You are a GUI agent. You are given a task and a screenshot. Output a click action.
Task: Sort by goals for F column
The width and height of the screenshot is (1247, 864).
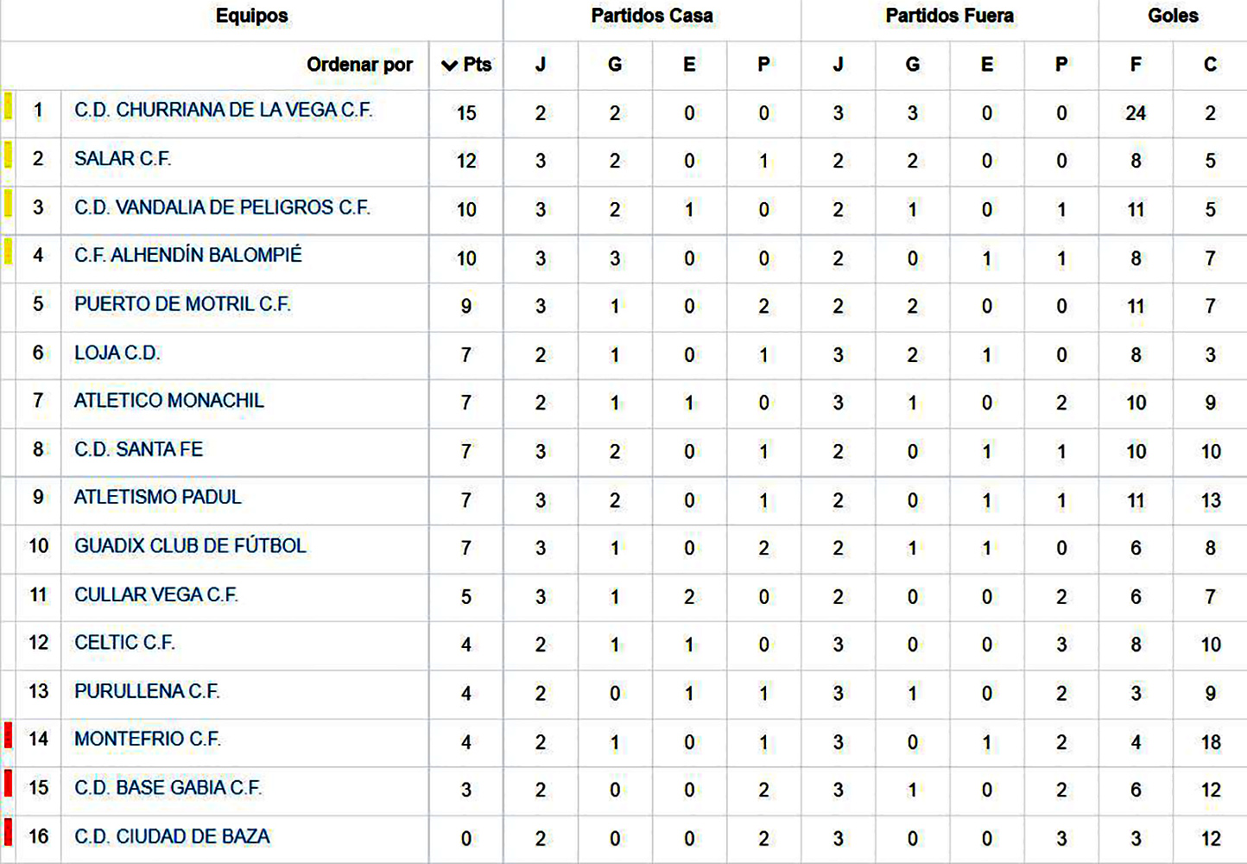click(x=1136, y=65)
